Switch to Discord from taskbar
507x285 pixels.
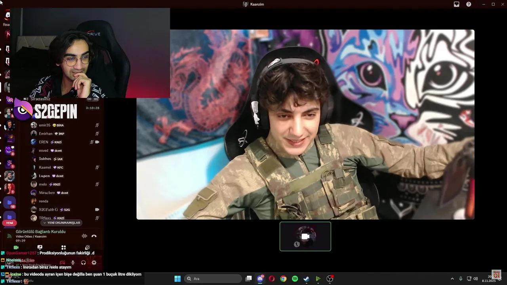point(260,279)
